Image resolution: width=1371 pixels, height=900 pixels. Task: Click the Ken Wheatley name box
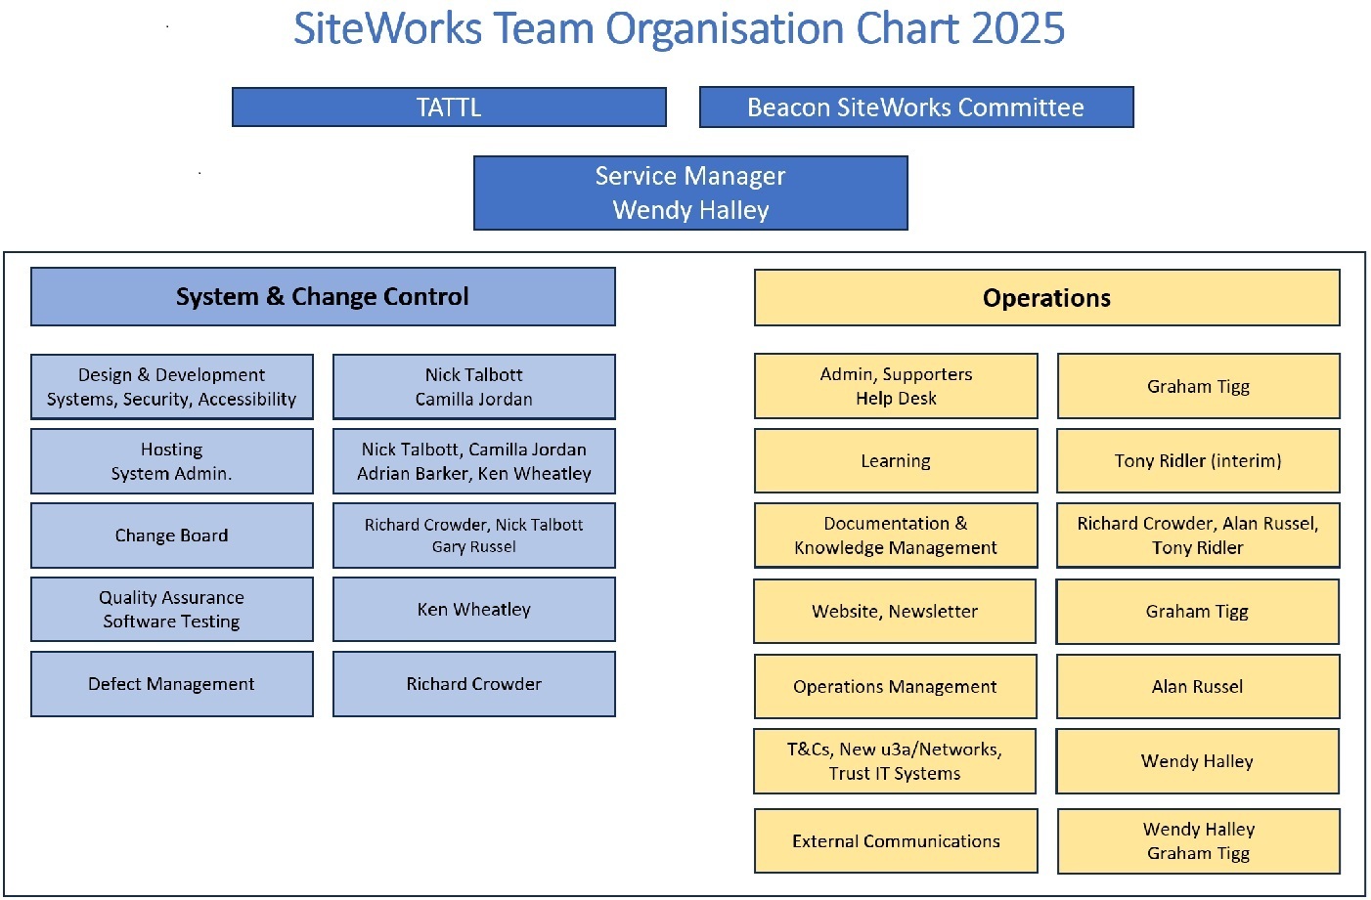click(x=474, y=610)
